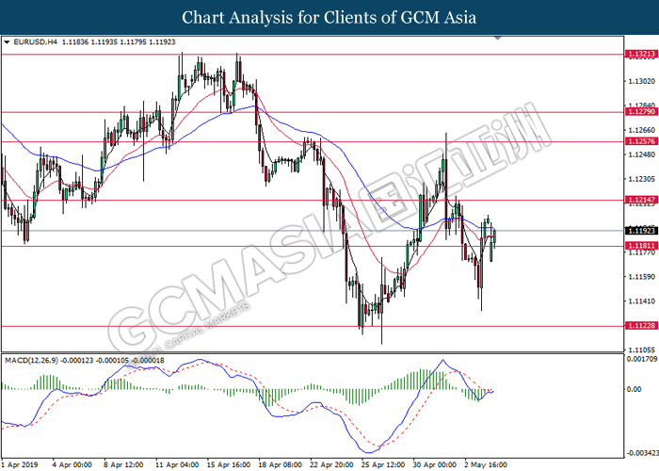Click the 1.12660 price axis value
The image size is (659, 471).
[642, 130]
